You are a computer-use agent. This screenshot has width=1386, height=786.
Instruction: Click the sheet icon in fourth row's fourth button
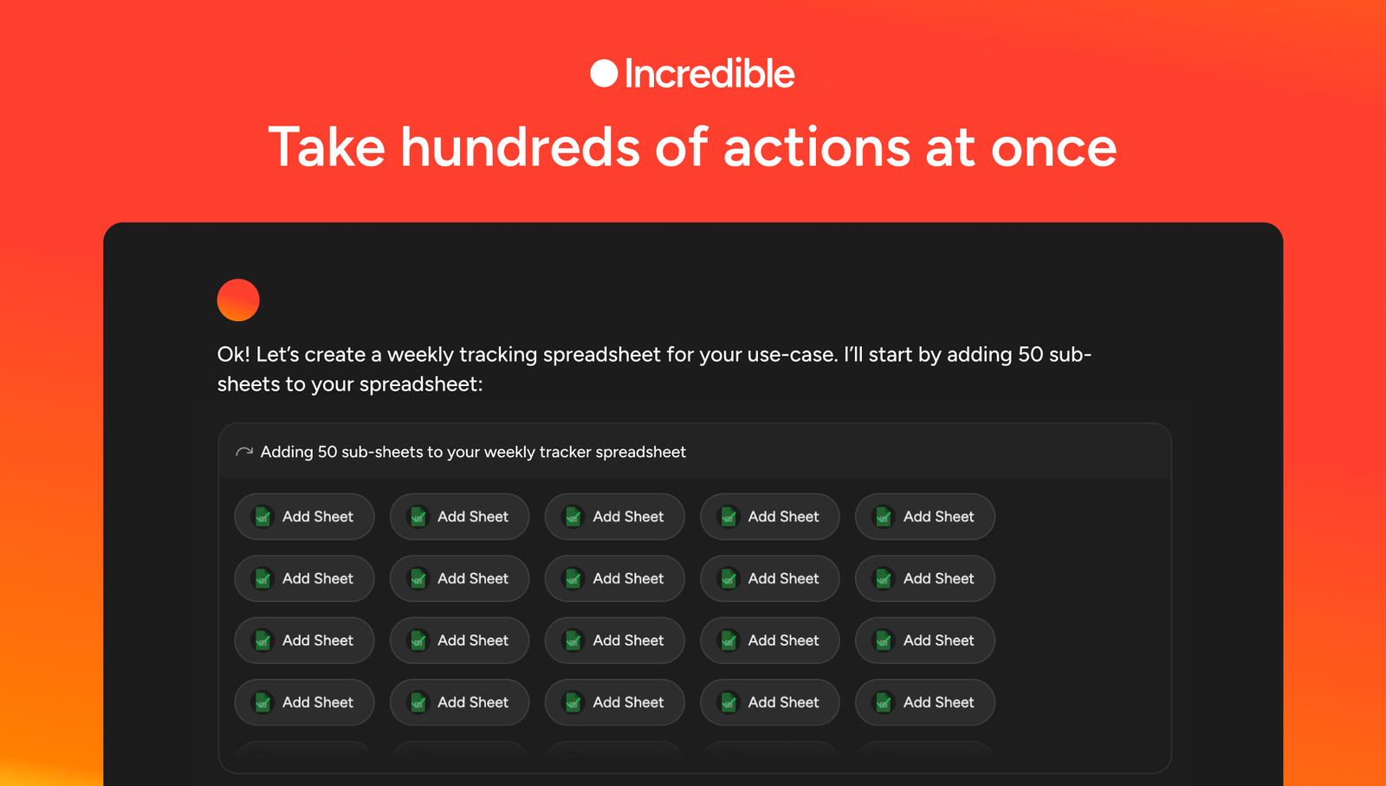click(x=729, y=703)
